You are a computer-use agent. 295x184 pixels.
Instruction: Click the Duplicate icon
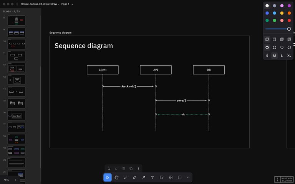131,169
